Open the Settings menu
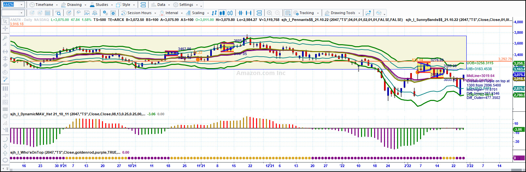 click(x=183, y=5)
